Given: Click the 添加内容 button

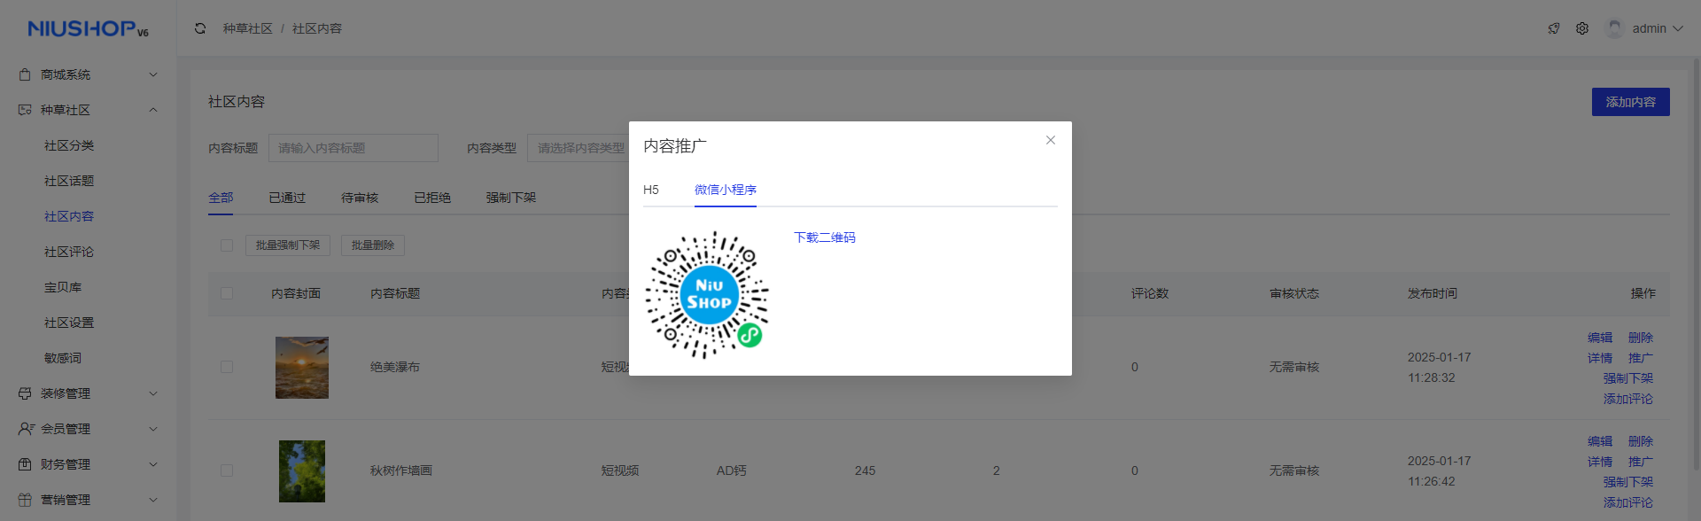Looking at the screenshot, I should pos(1631,102).
